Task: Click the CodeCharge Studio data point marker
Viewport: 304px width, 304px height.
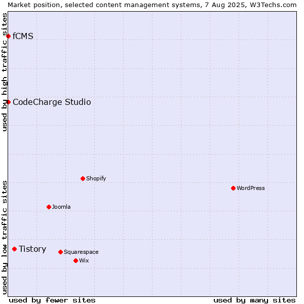Action: click(8, 102)
